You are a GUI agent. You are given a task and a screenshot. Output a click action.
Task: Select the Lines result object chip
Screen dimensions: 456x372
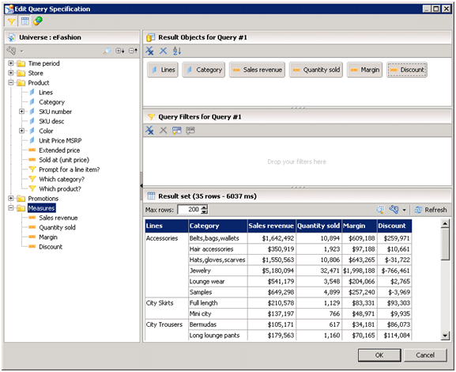(x=163, y=70)
